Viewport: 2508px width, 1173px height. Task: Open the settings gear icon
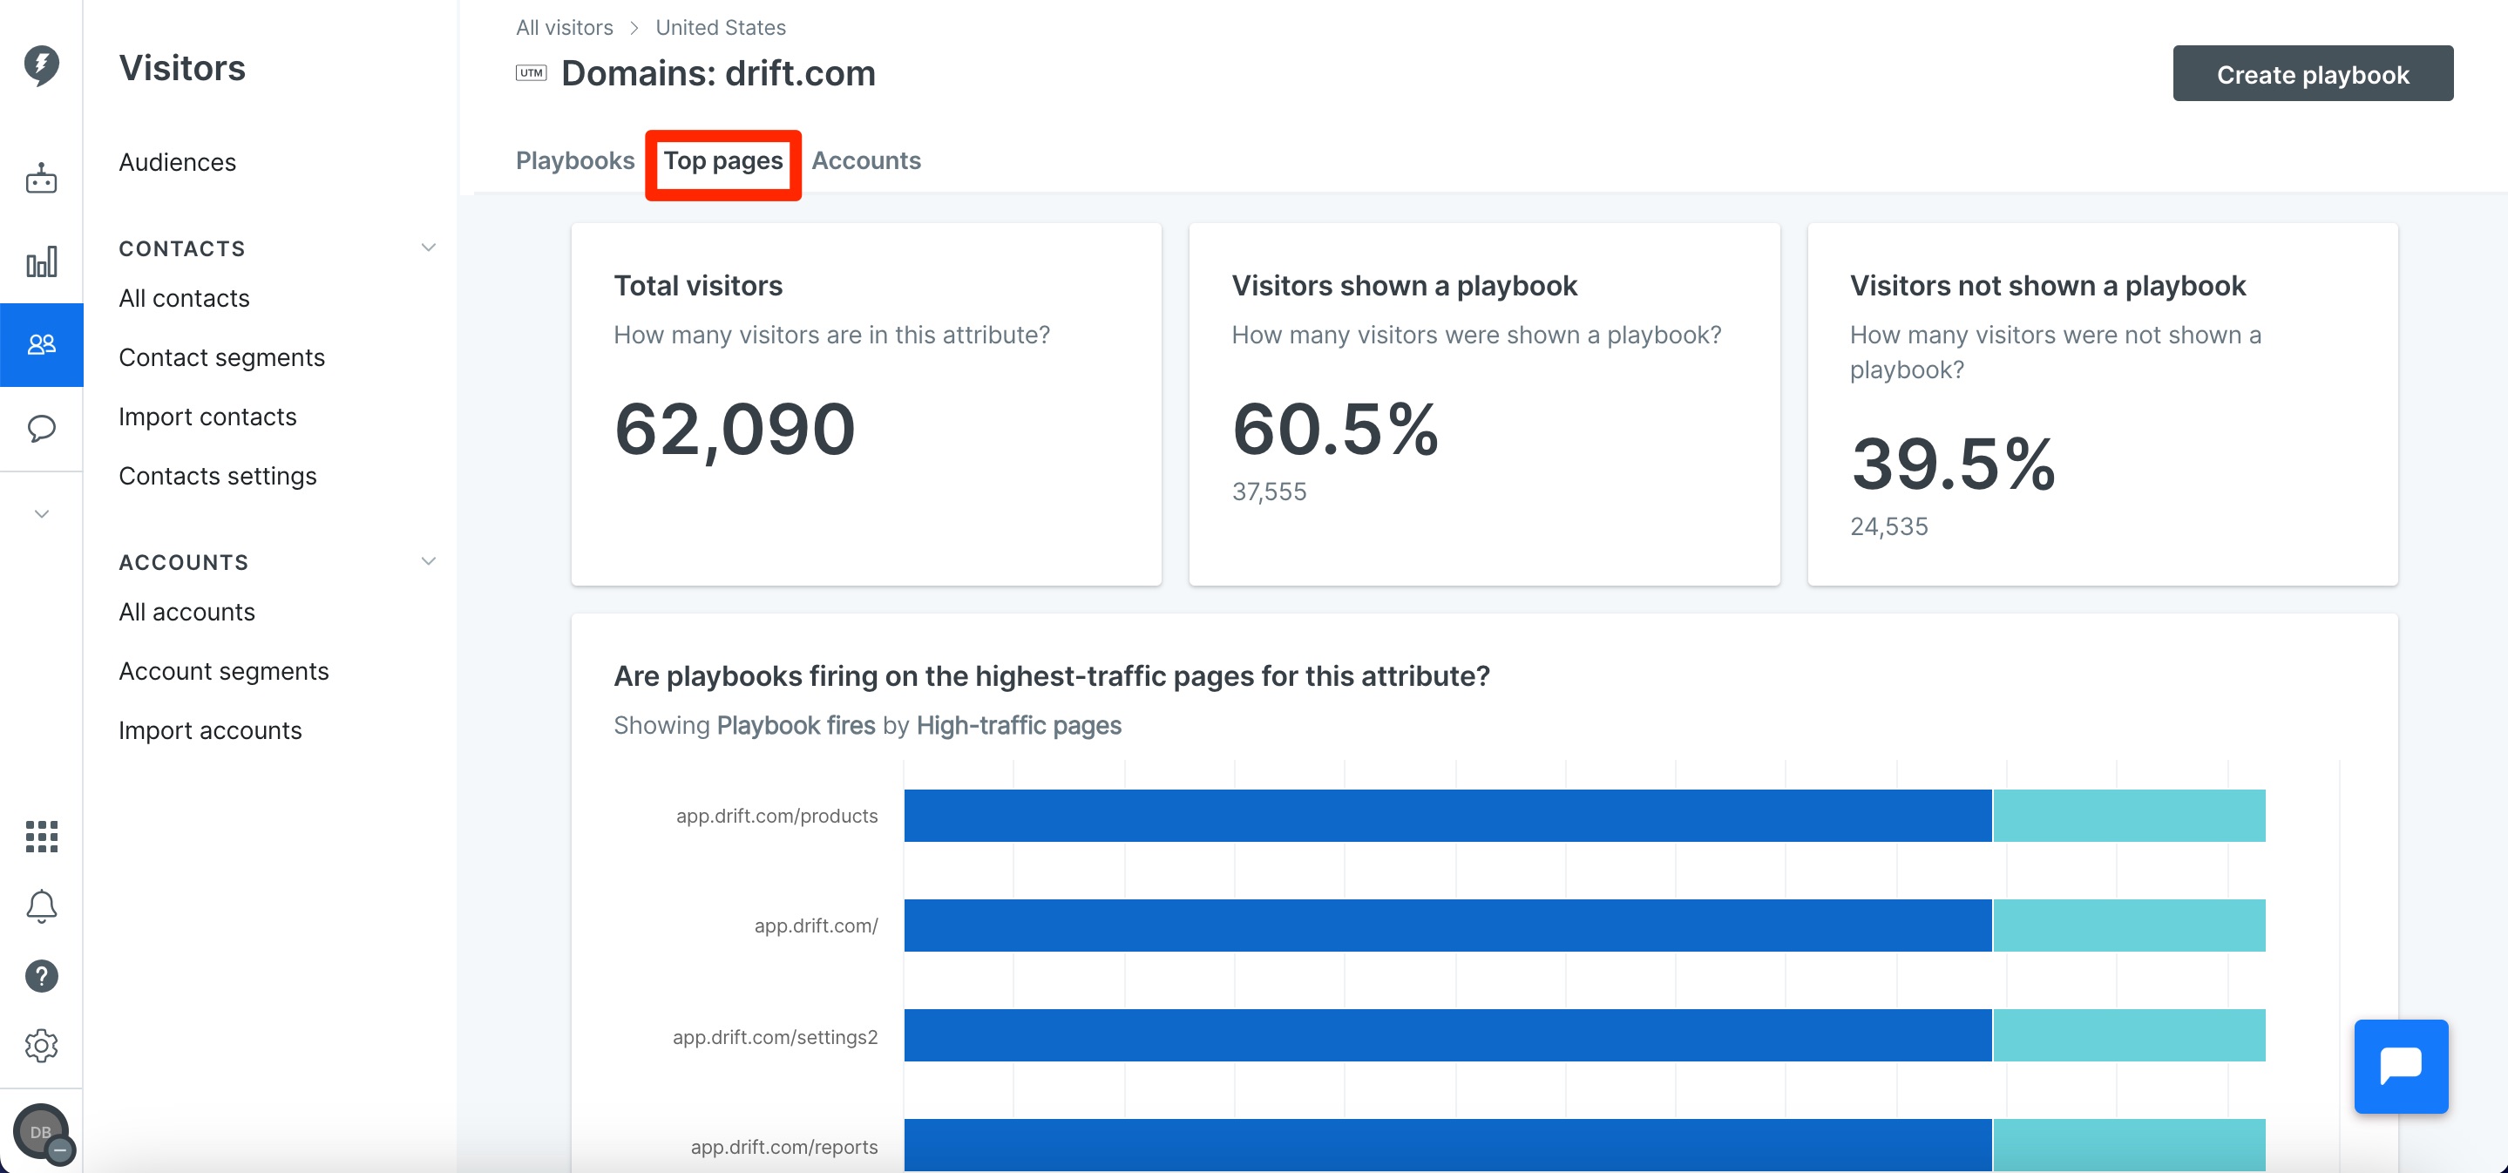coord(41,1046)
